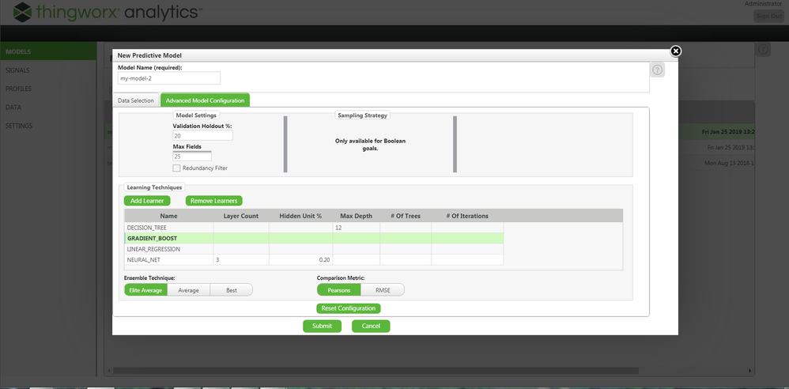Select Best ensemble technique
789x389 pixels.
click(231, 290)
